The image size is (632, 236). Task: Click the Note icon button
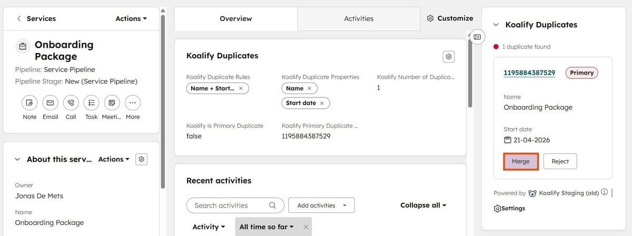point(29,102)
